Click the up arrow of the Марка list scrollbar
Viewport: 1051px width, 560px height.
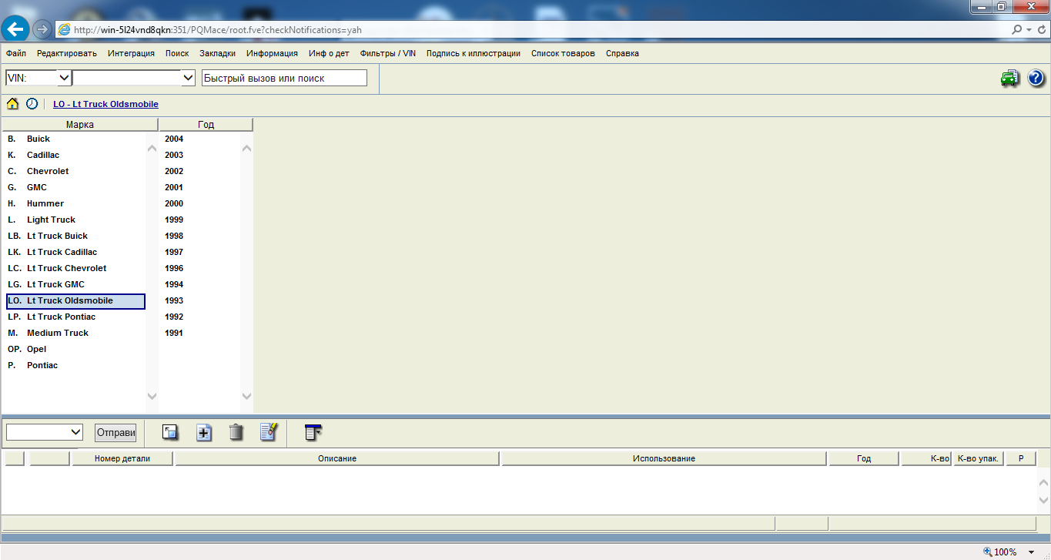pyautogui.click(x=152, y=148)
